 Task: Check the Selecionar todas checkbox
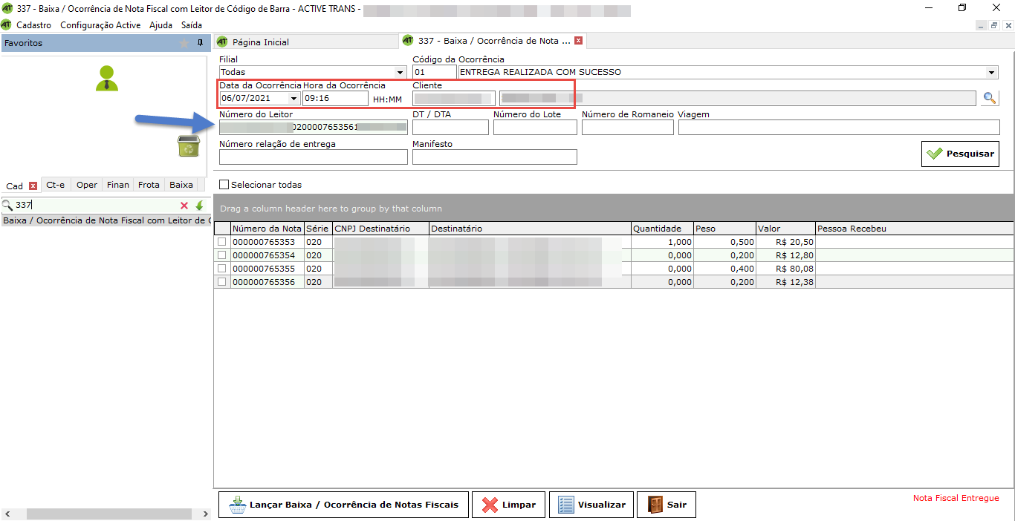(x=224, y=185)
